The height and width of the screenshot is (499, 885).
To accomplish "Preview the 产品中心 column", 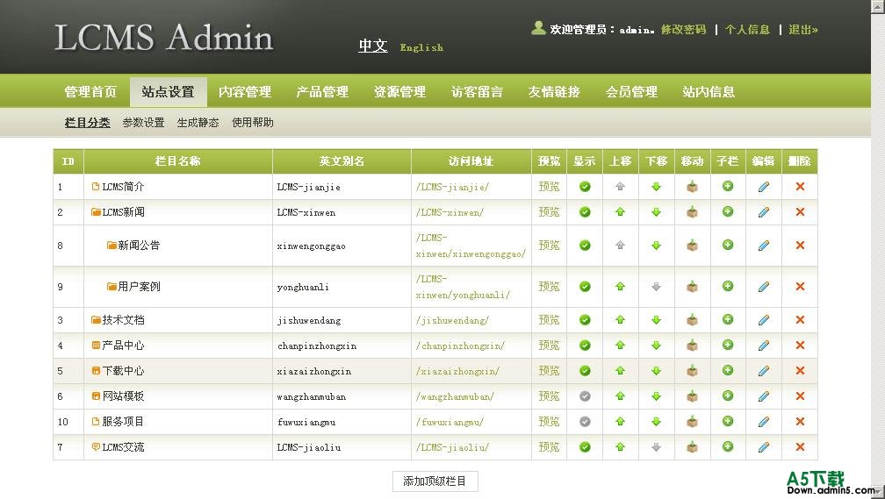I will pyautogui.click(x=549, y=346).
